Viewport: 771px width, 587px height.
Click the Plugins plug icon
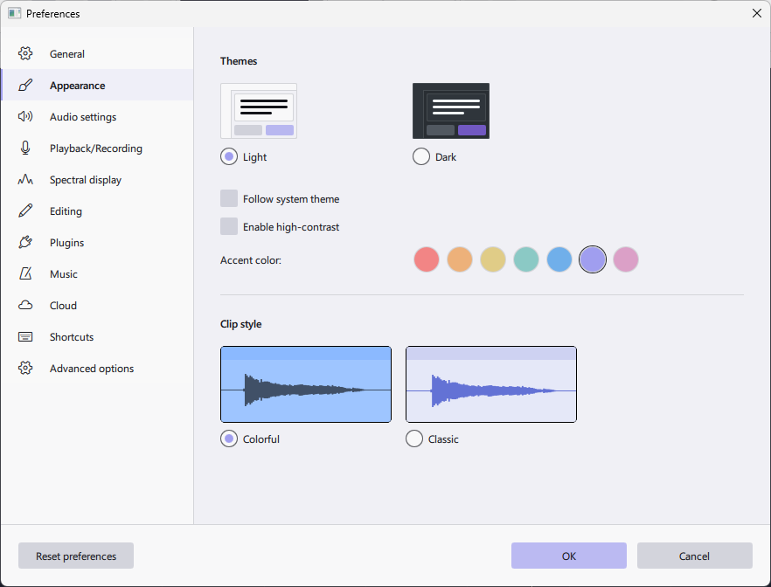click(x=25, y=242)
